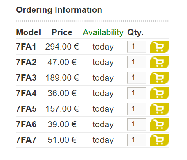
Task: Add model 7FA5 to cart
Action: [160, 109]
